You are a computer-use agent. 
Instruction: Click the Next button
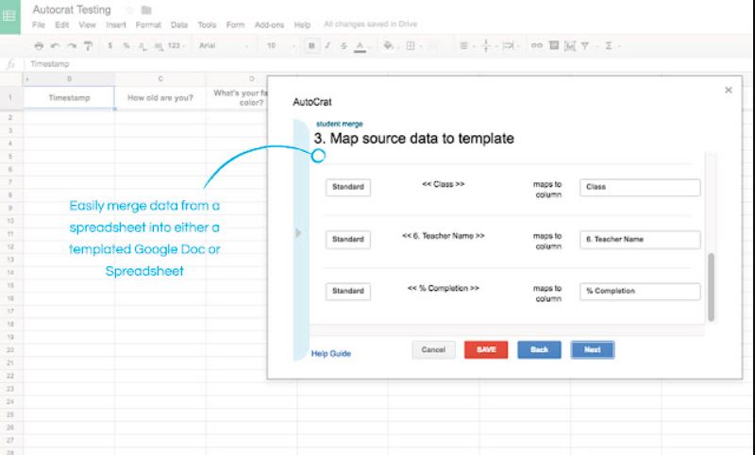(x=593, y=350)
